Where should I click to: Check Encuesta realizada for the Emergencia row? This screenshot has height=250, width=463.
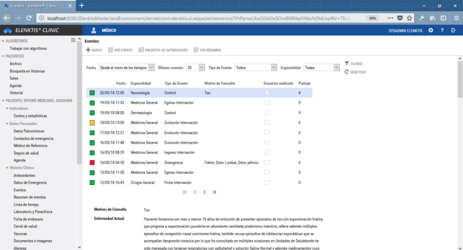[x=267, y=162]
